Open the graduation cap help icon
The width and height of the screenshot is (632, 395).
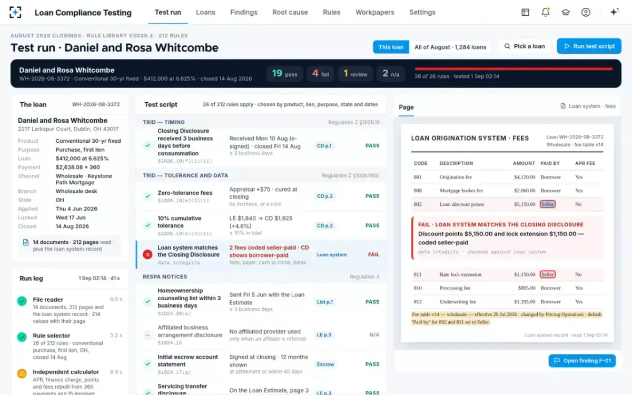coord(566,12)
